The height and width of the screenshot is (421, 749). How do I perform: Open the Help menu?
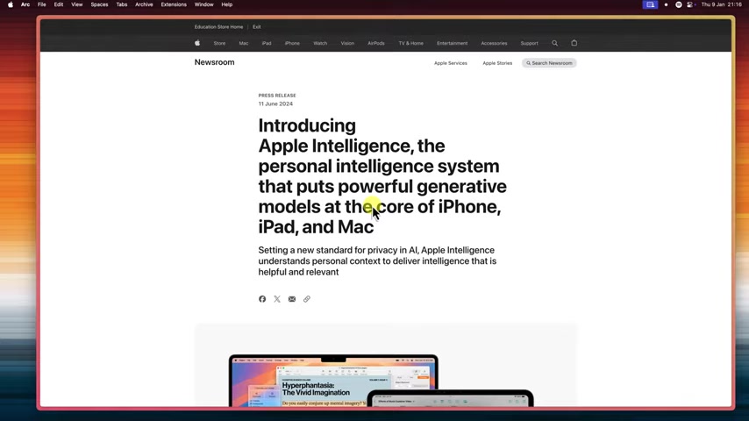click(x=227, y=4)
